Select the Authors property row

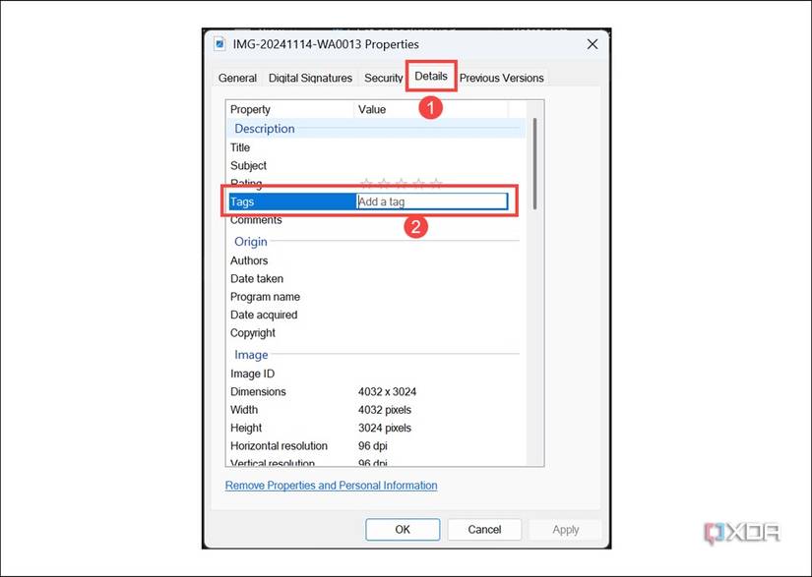[376, 260]
